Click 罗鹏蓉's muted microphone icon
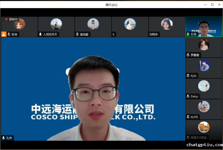The image size is (223, 150). pyautogui.click(x=188, y=55)
